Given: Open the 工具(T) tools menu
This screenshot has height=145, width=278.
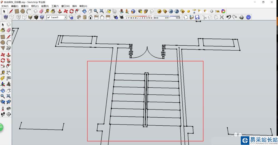Looking at the screenshot, I should pyautogui.click(x=55, y=6).
